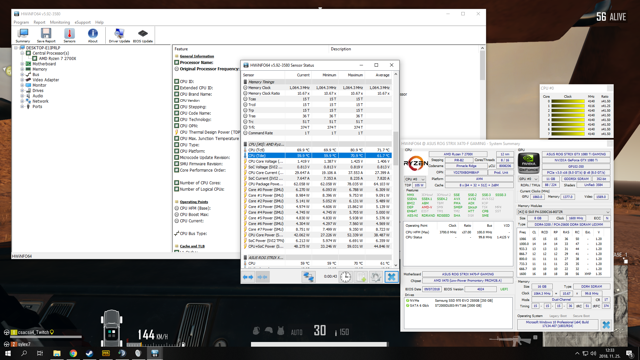This screenshot has width=640, height=360.
Task: Close sensors with the blue X button
Action: pyautogui.click(x=391, y=277)
